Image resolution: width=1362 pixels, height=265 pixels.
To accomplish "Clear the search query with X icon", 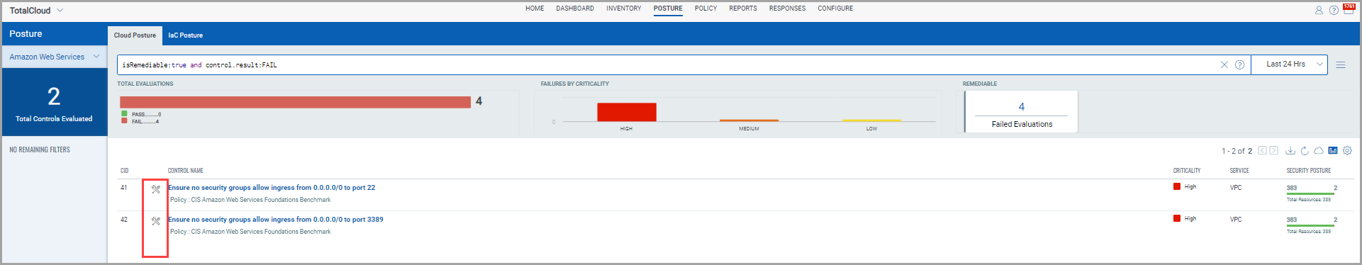I will 1224,64.
